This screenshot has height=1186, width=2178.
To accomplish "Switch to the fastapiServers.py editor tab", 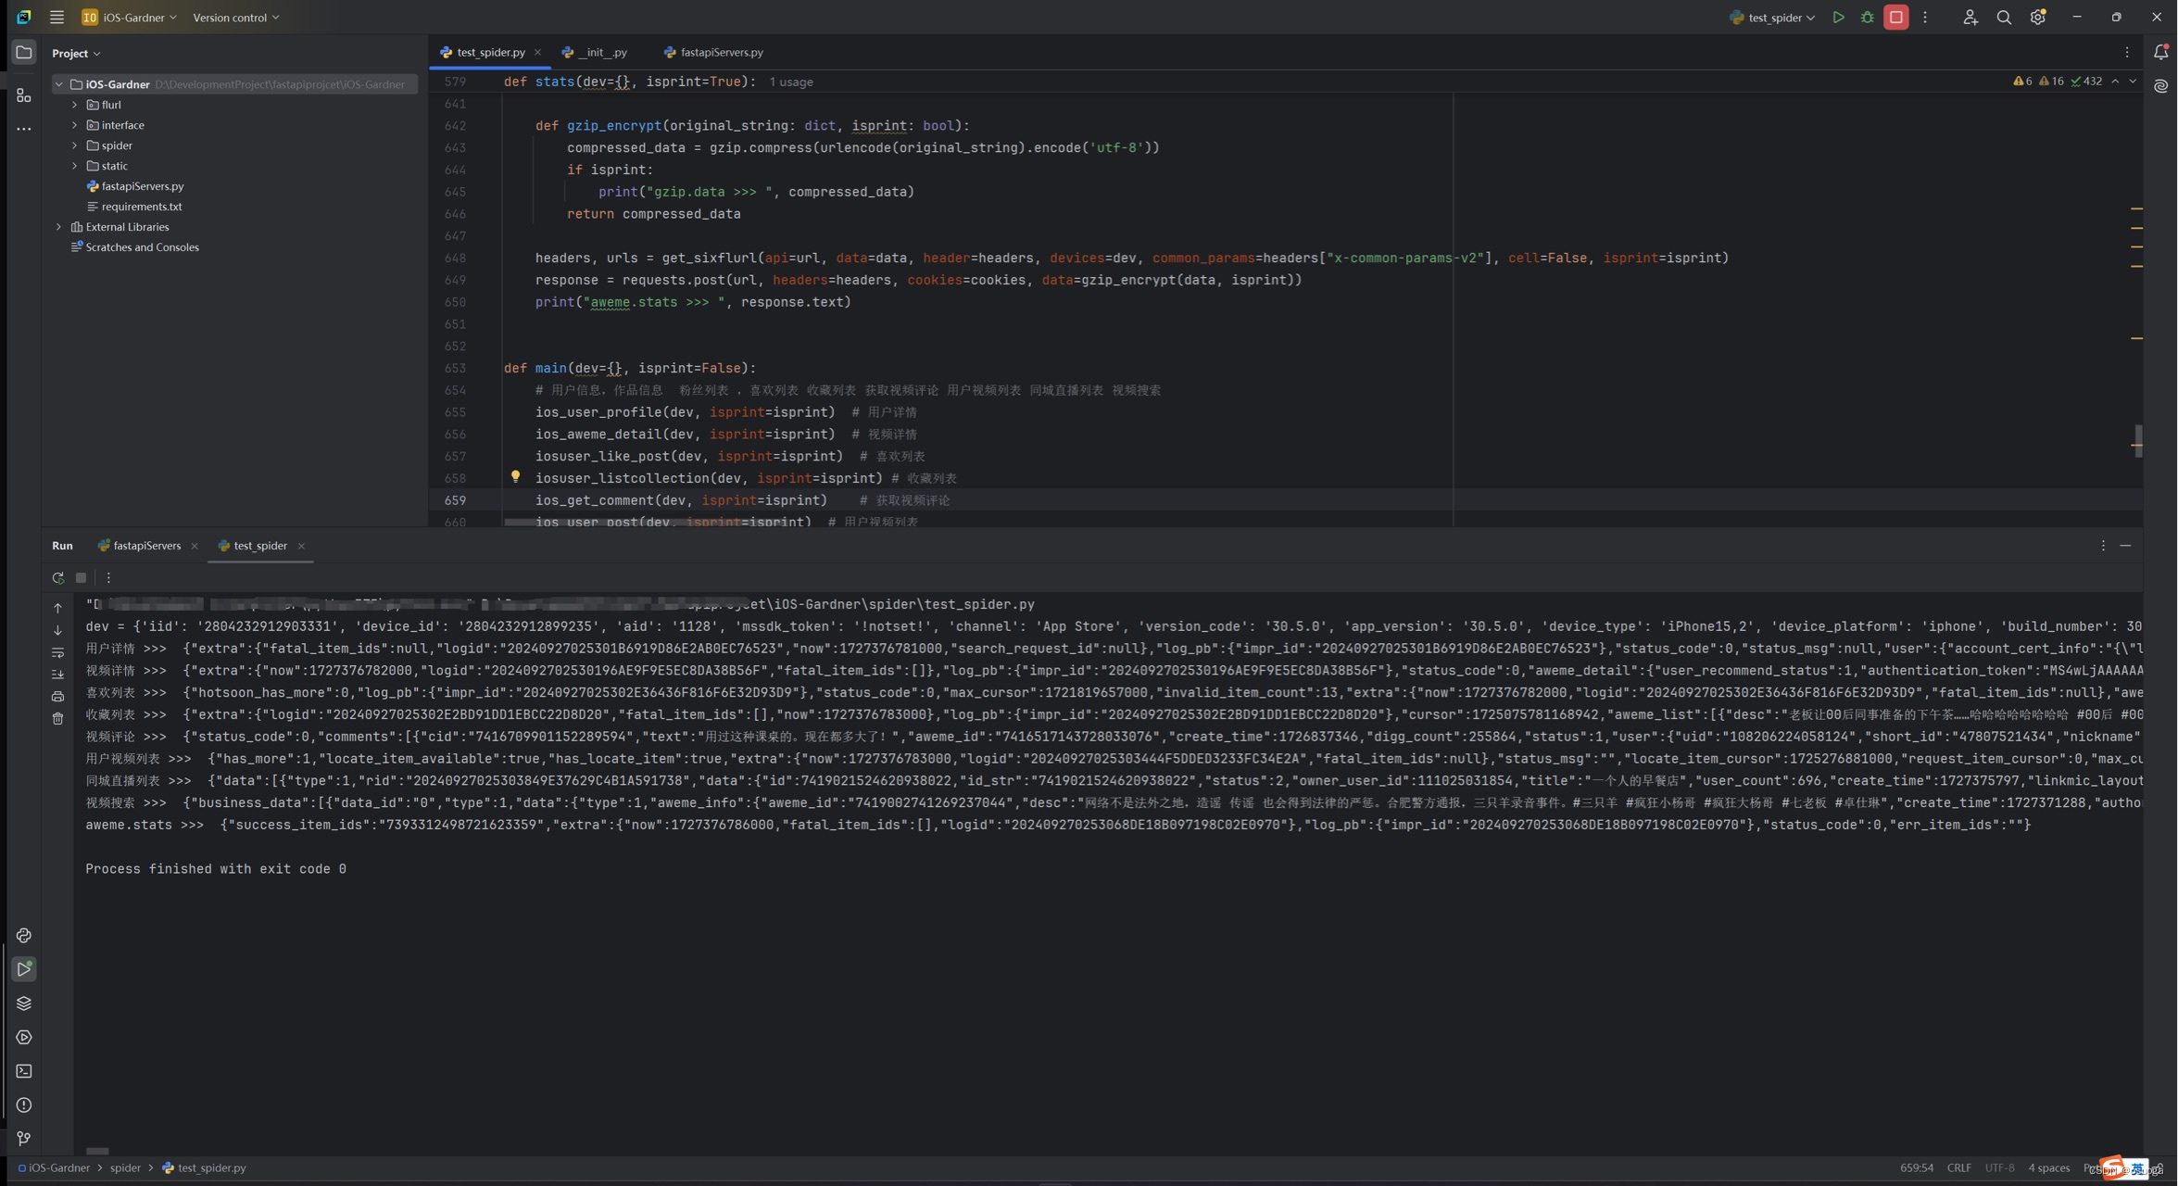I will [x=721, y=53].
